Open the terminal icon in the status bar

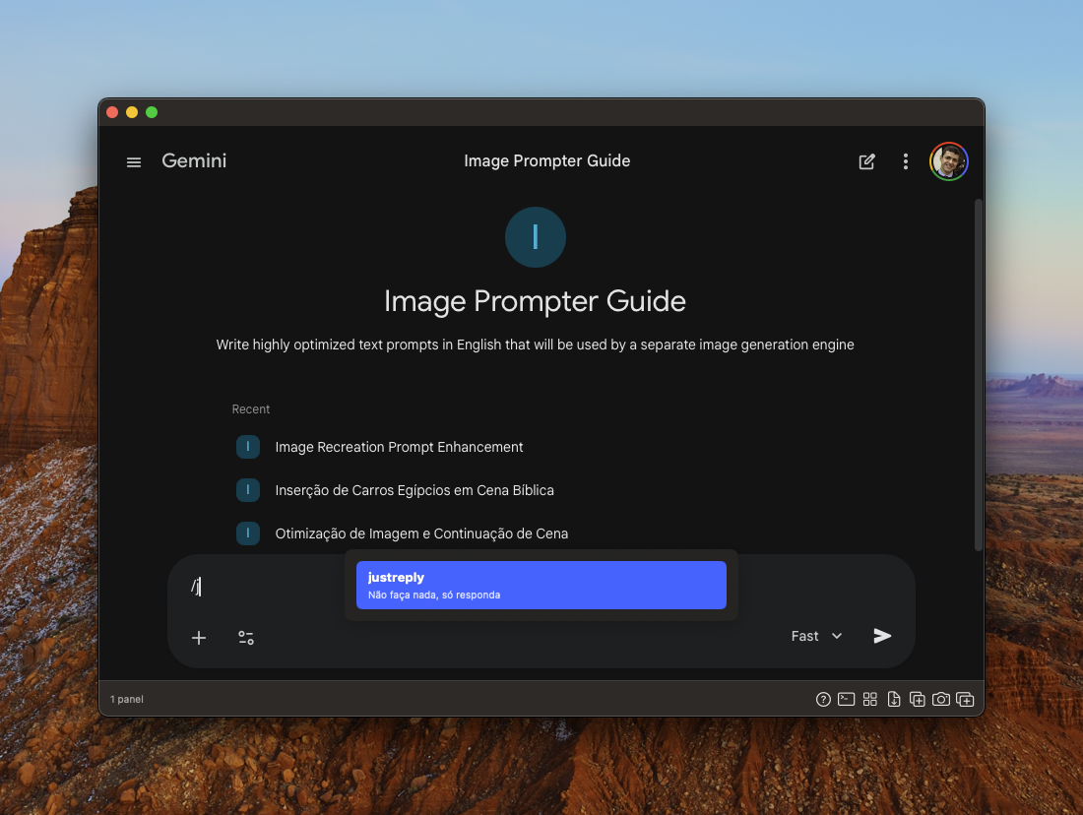846,699
